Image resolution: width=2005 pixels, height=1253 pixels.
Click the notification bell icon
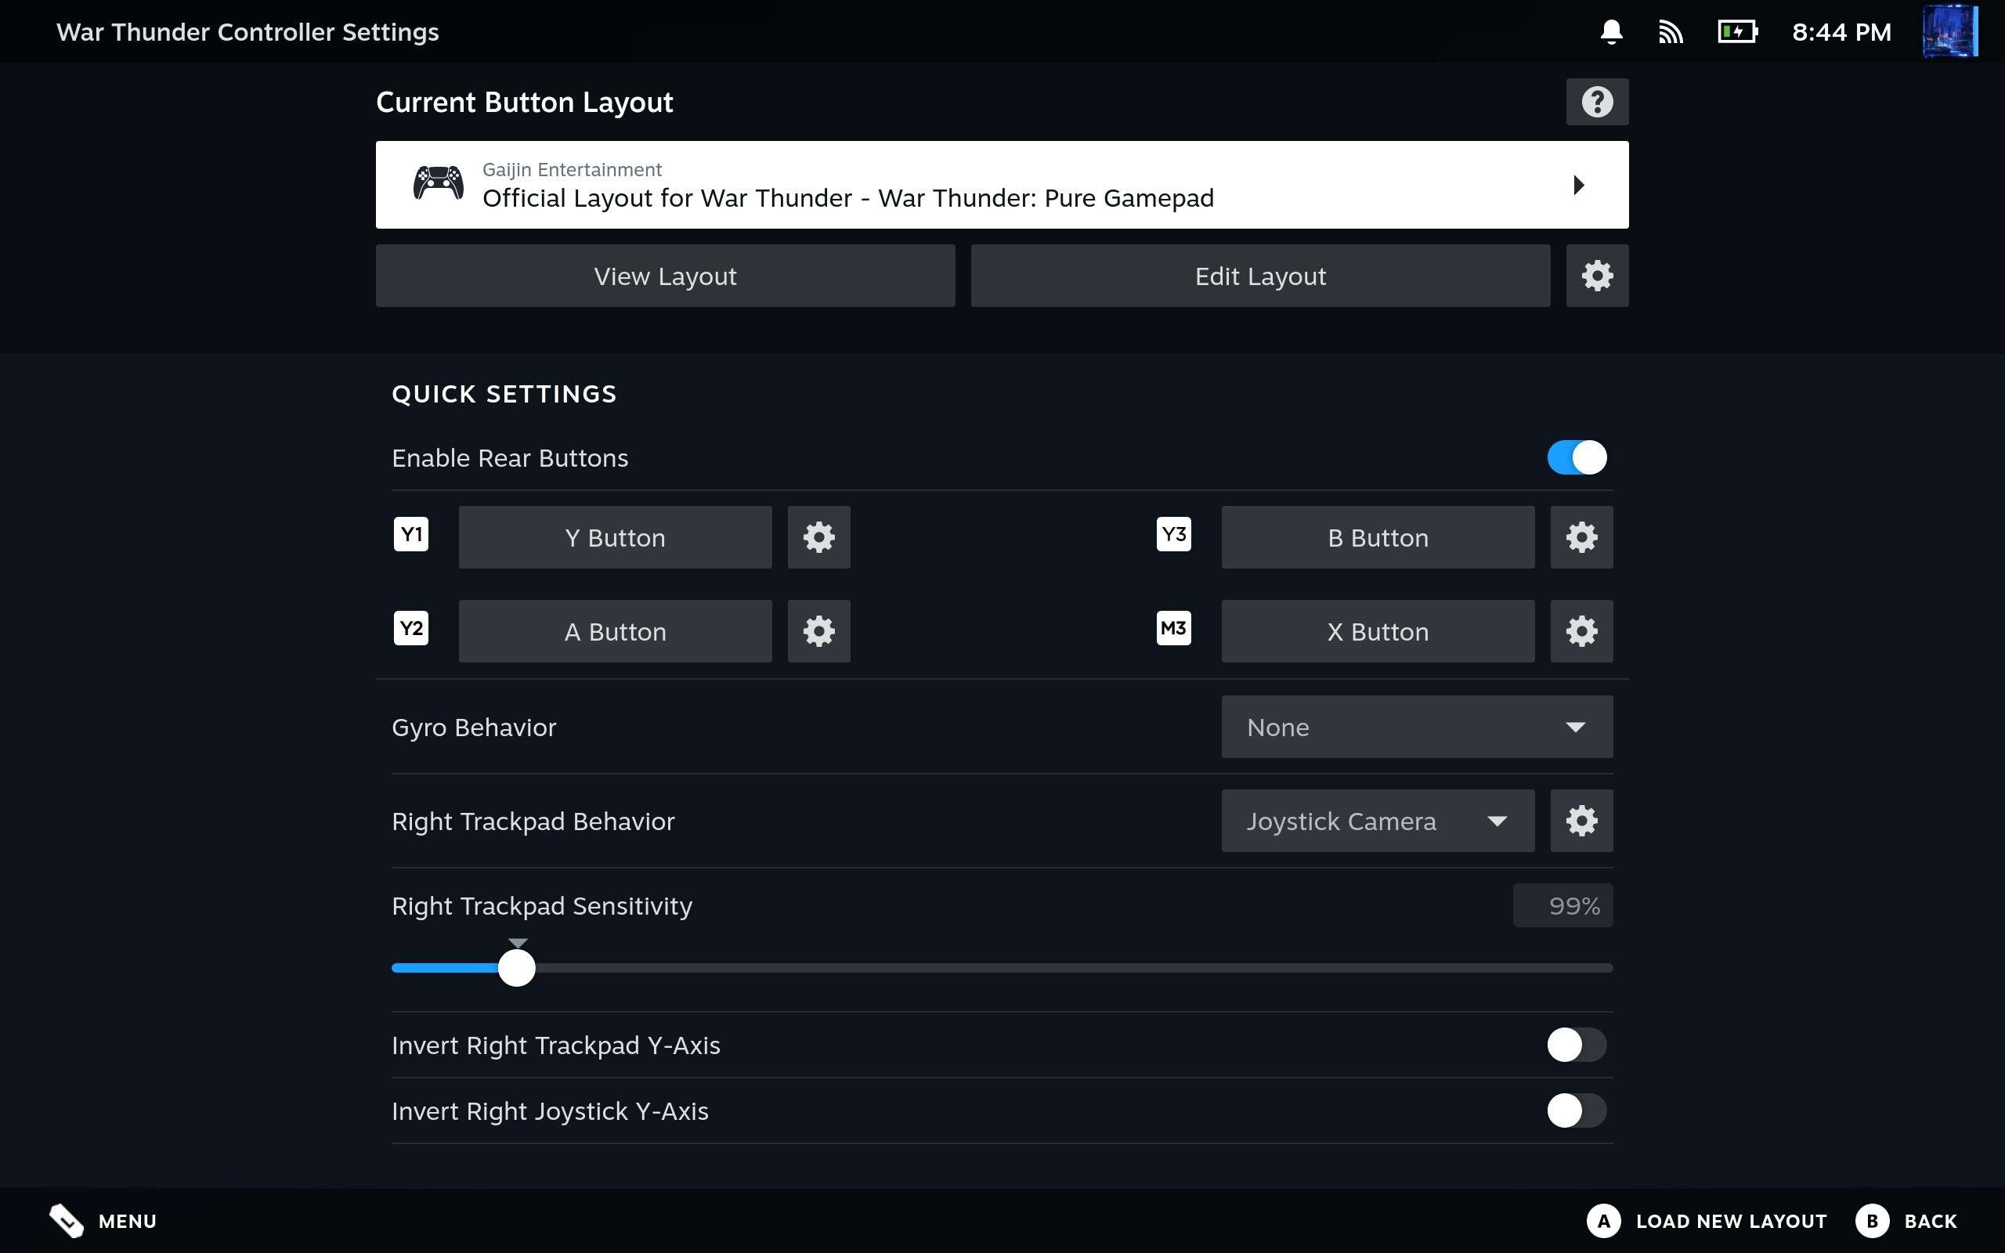pos(1610,32)
